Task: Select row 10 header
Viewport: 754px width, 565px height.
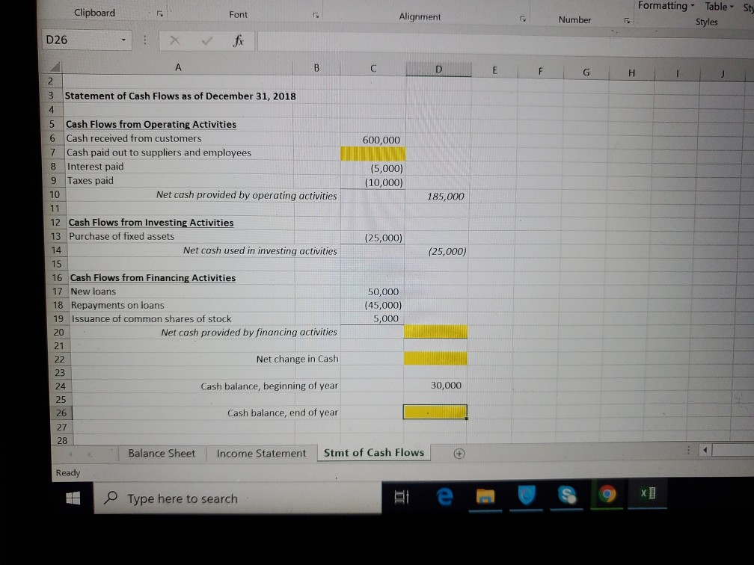Action: [x=55, y=194]
